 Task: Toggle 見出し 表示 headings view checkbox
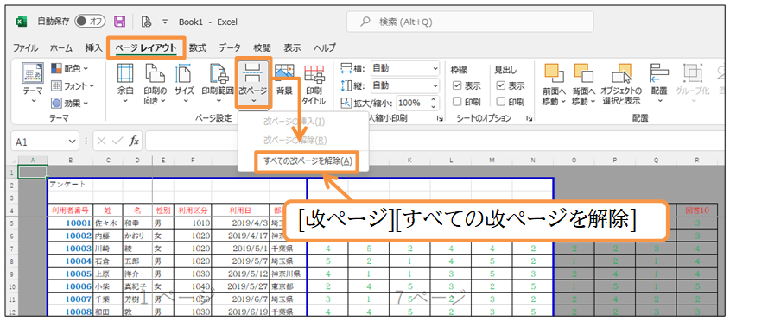[x=500, y=85]
